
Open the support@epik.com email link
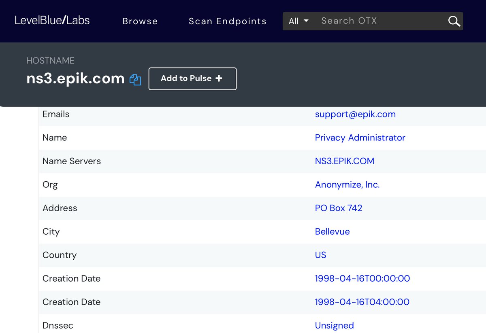(x=355, y=114)
